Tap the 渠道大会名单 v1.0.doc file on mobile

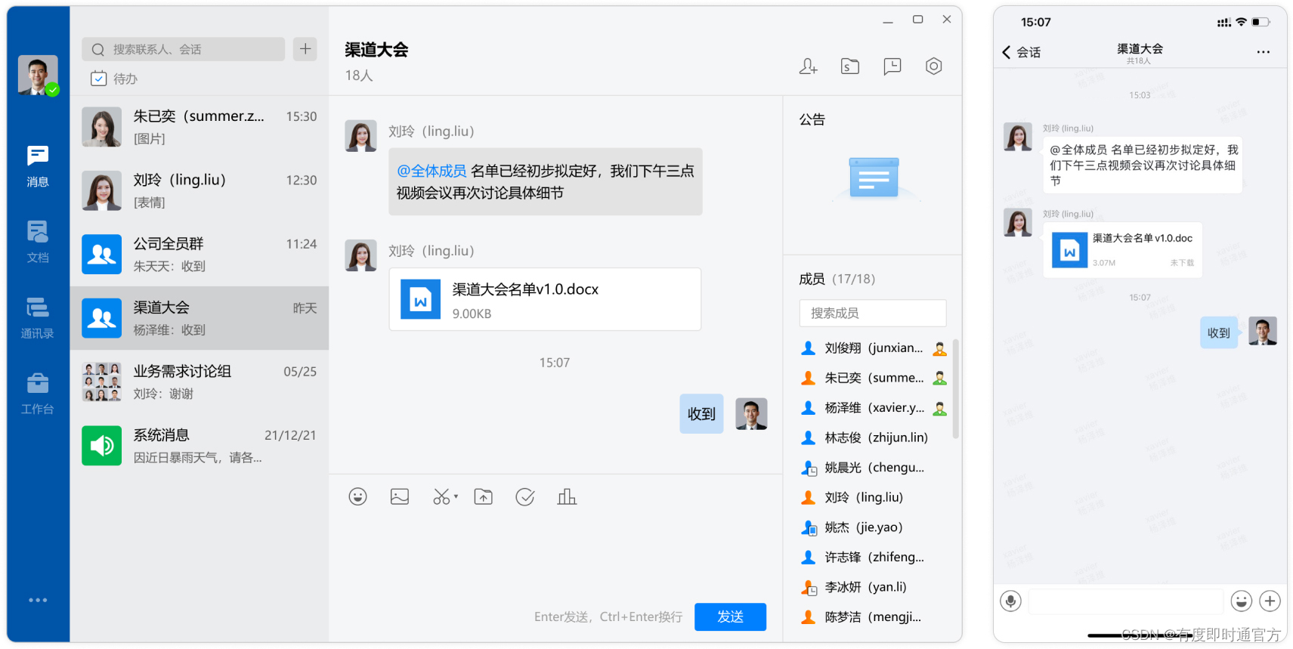[x=1123, y=250]
